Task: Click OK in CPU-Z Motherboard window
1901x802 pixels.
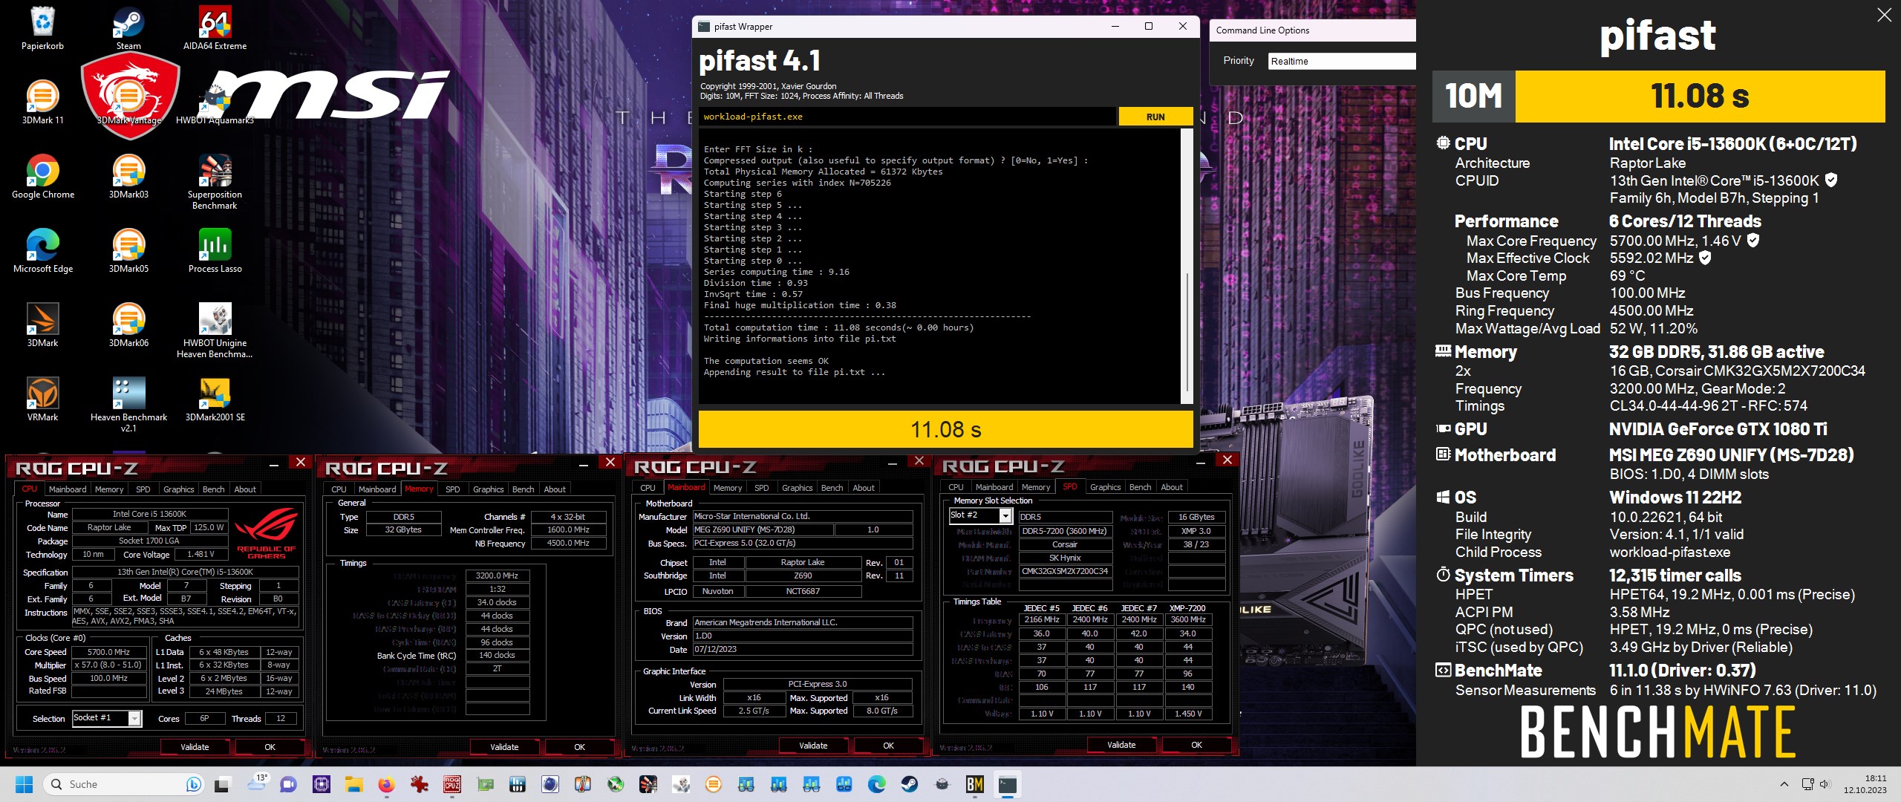Action: [x=888, y=746]
